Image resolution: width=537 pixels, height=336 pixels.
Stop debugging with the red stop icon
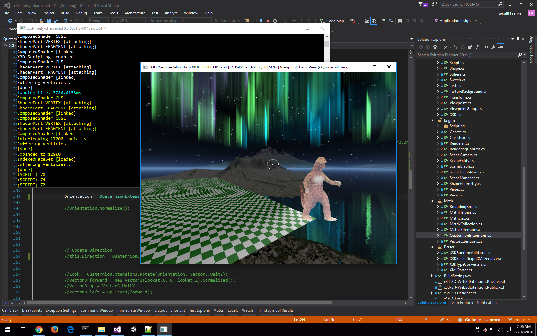coord(268,21)
